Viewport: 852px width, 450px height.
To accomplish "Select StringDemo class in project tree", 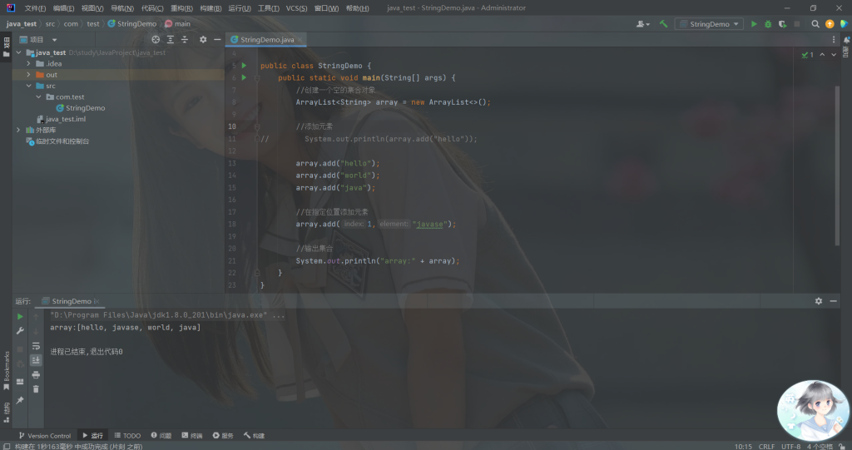I will point(85,108).
